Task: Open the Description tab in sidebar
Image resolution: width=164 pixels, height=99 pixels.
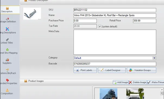Action: pyautogui.click(x=10, y=10)
